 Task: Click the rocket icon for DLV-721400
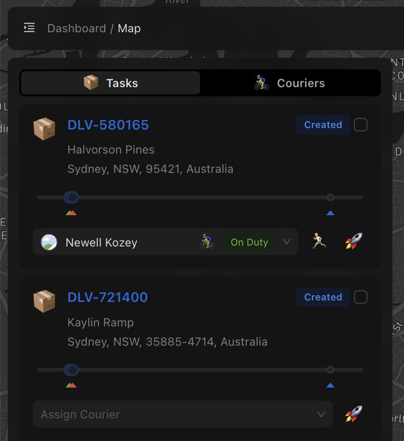[x=353, y=414]
